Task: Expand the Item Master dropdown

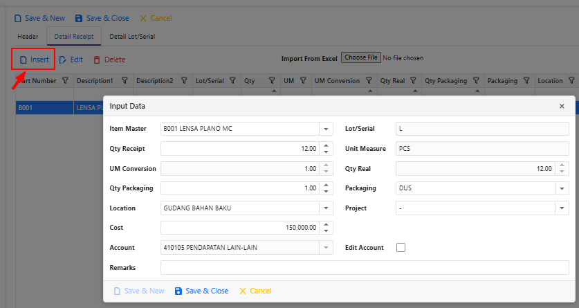Action: coord(326,129)
